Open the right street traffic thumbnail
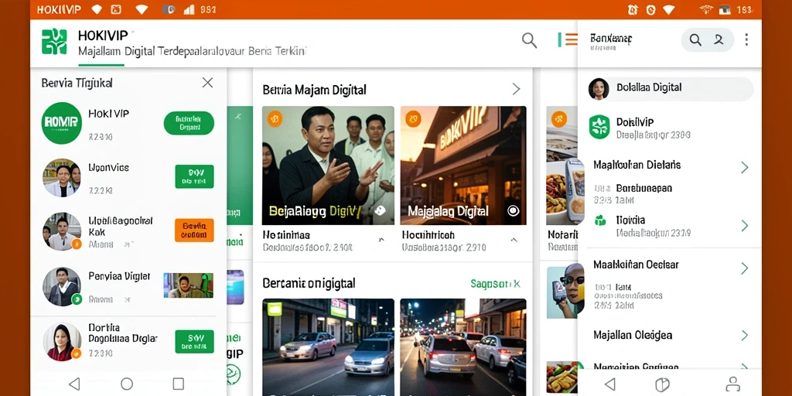The width and height of the screenshot is (792, 396). (463, 347)
